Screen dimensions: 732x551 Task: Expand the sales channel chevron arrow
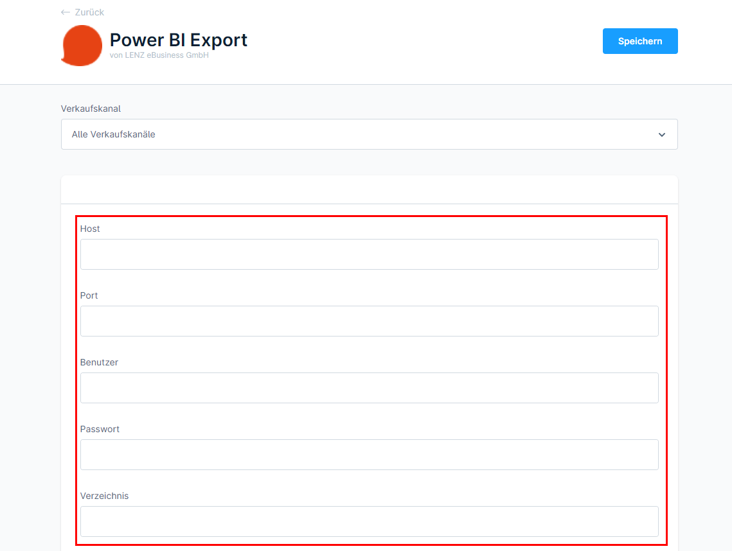661,135
